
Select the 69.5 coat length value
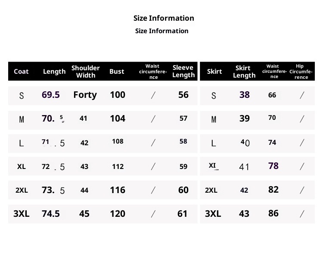[x=51, y=95]
